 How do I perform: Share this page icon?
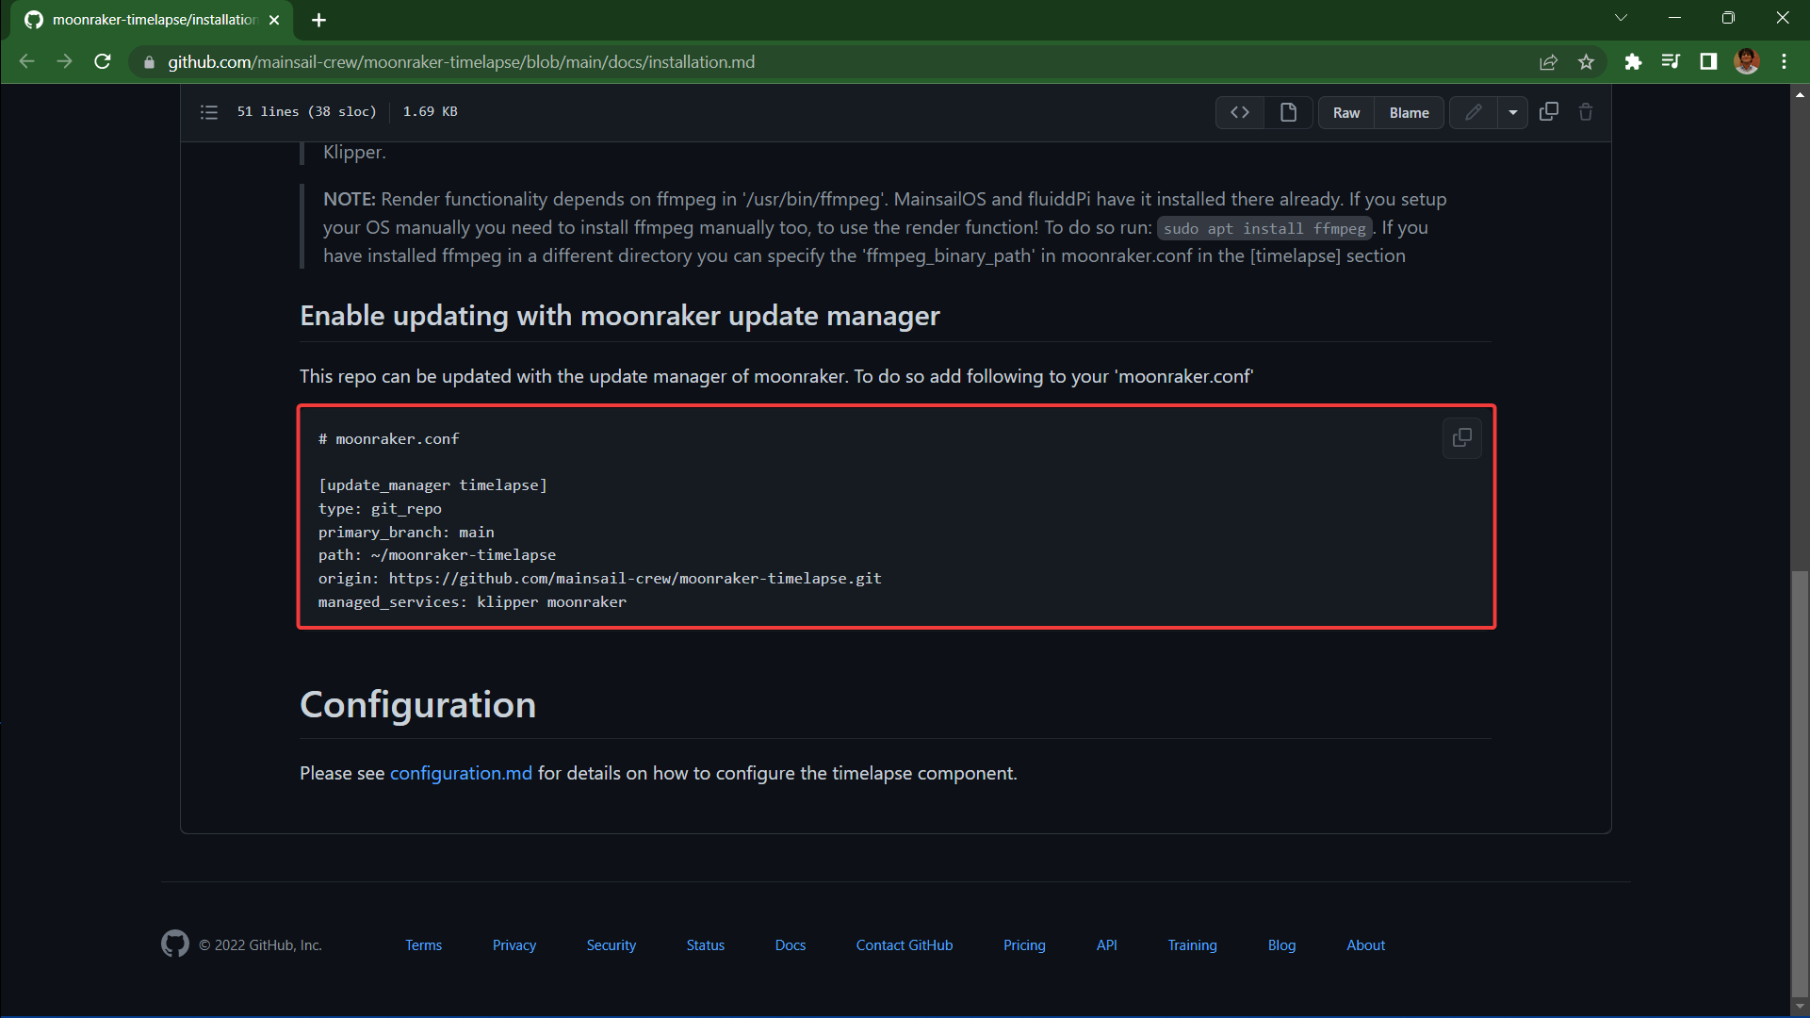click(1548, 62)
